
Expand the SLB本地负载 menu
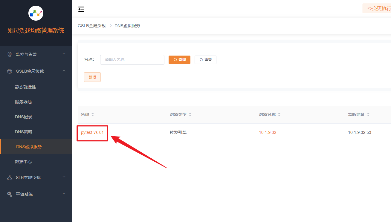36,177
